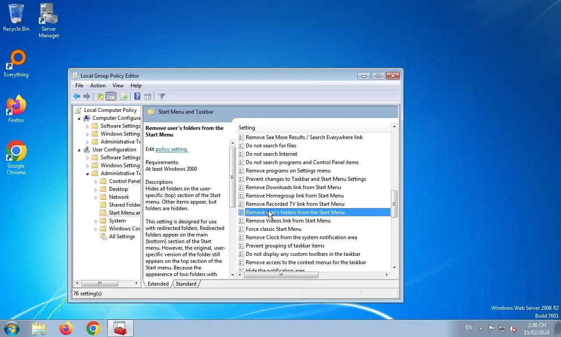This screenshot has width=561, height=337.
Task: Select 'Do not search for files' setting
Action: pos(271,146)
